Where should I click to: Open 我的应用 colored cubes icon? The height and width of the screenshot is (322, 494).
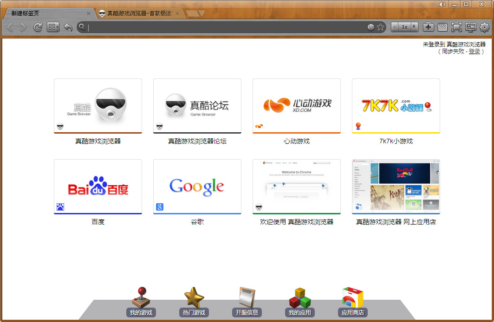(300, 298)
